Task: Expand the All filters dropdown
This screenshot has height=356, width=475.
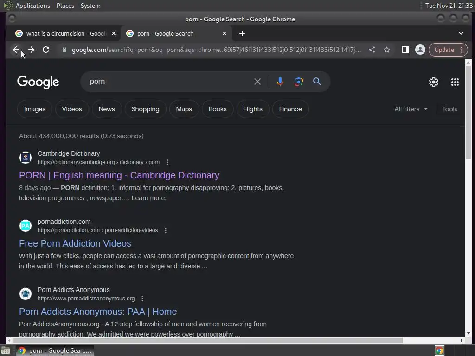Action: click(411, 109)
